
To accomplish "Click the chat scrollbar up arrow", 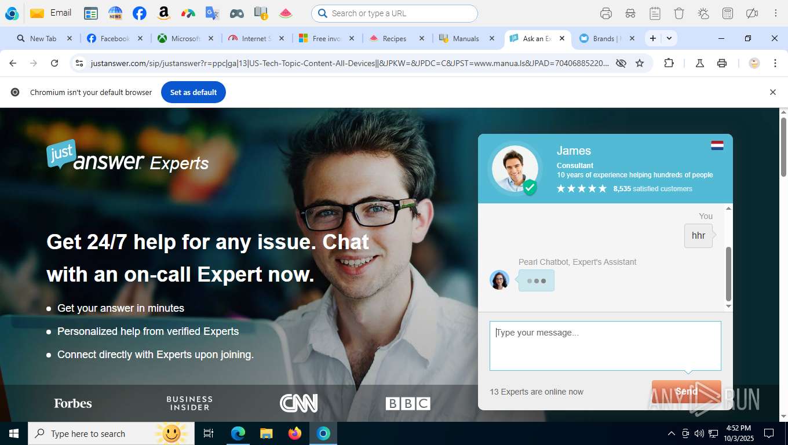I will (729, 209).
